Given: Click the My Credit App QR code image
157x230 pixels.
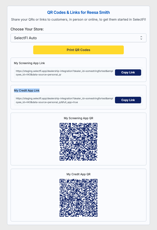Looking at the screenshot, I should 78,198.
